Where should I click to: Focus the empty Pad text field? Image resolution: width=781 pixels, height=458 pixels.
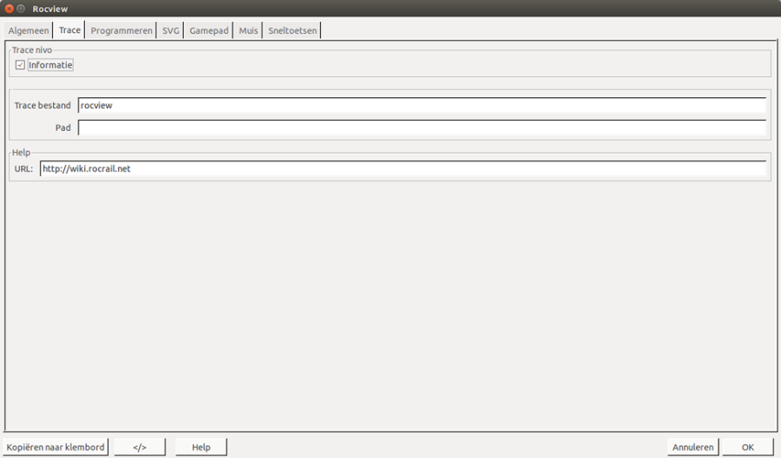coord(422,128)
